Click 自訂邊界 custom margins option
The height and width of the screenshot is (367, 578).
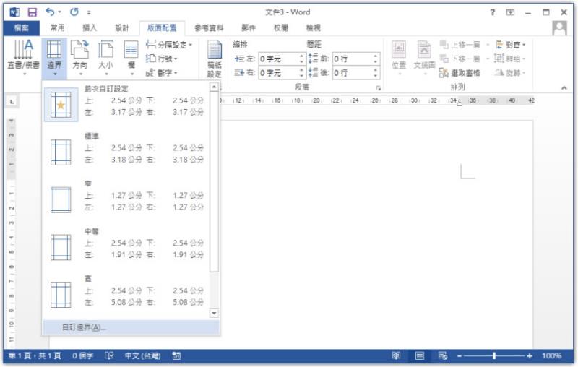131,327
